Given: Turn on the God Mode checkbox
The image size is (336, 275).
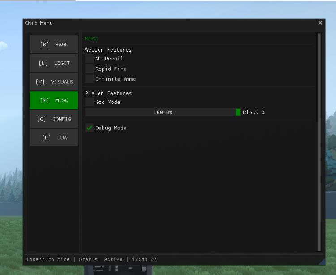Looking at the screenshot, I should point(90,102).
